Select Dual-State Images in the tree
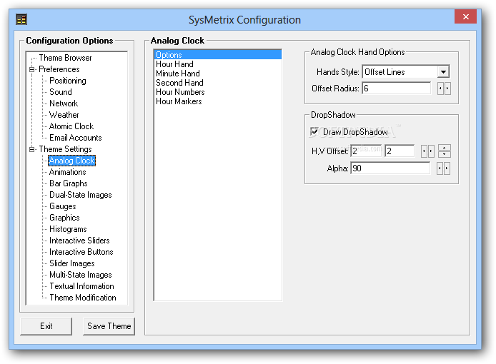 [81, 195]
